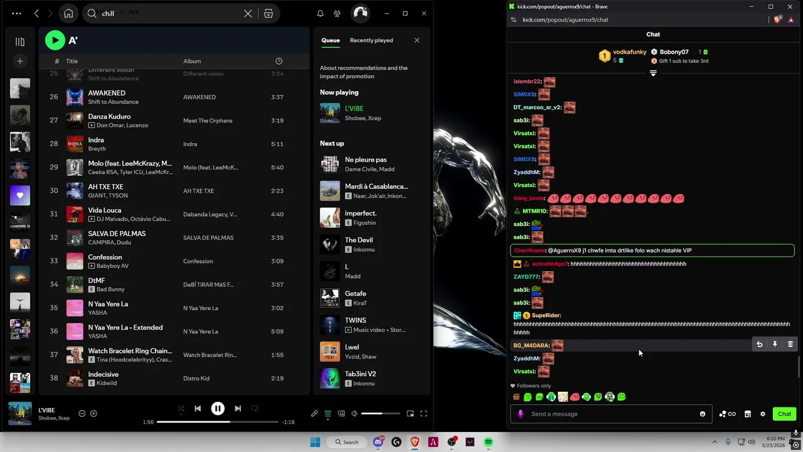This screenshot has width=803, height=452.
Task: Enter Spotify full screen mode
Action: pos(423,414)
